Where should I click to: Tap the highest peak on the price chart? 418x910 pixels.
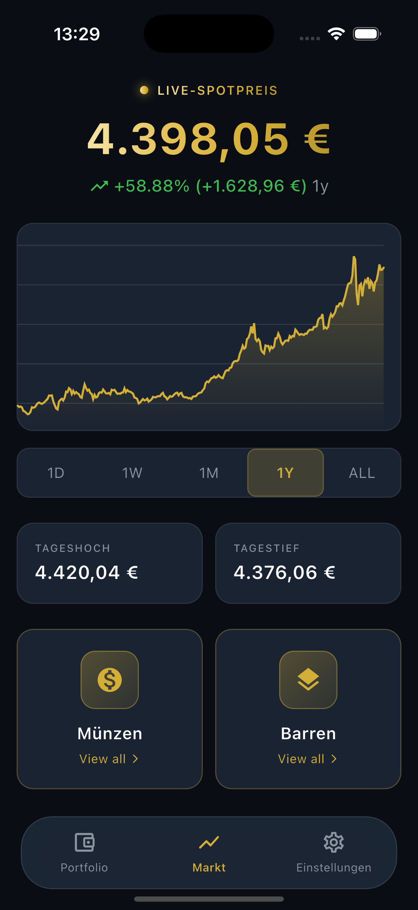pos(354,258)
